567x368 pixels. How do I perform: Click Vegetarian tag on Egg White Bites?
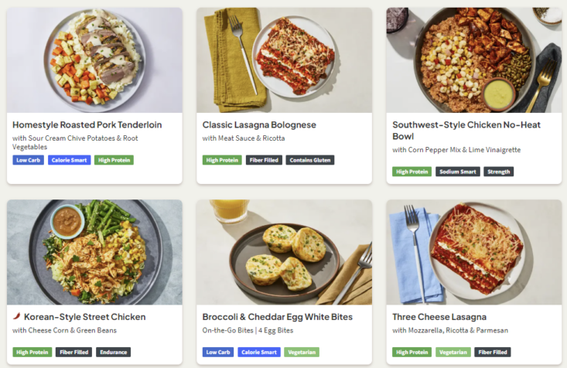302,352
